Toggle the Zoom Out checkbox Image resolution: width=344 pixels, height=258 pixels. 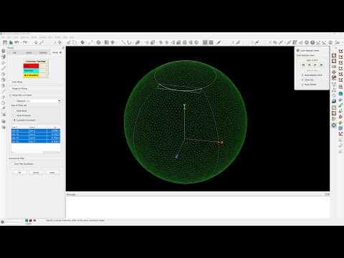pyautogui.click(x=302, y=80)
